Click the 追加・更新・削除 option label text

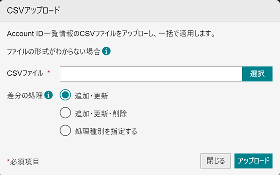click(101, 114)
